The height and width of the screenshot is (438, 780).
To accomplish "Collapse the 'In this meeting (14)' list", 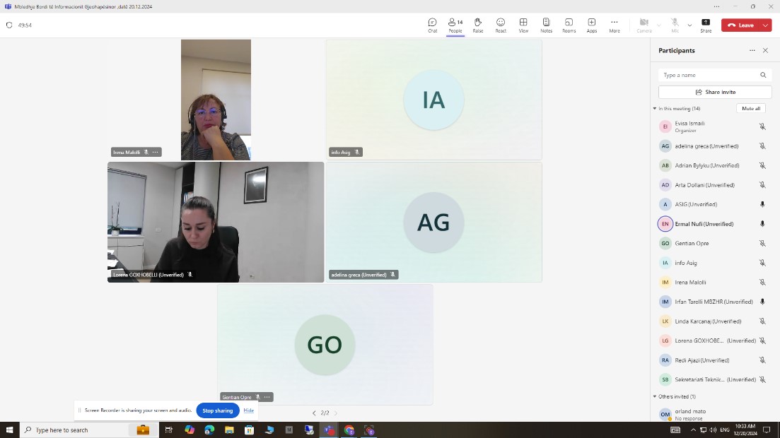I will pos(655,109).
